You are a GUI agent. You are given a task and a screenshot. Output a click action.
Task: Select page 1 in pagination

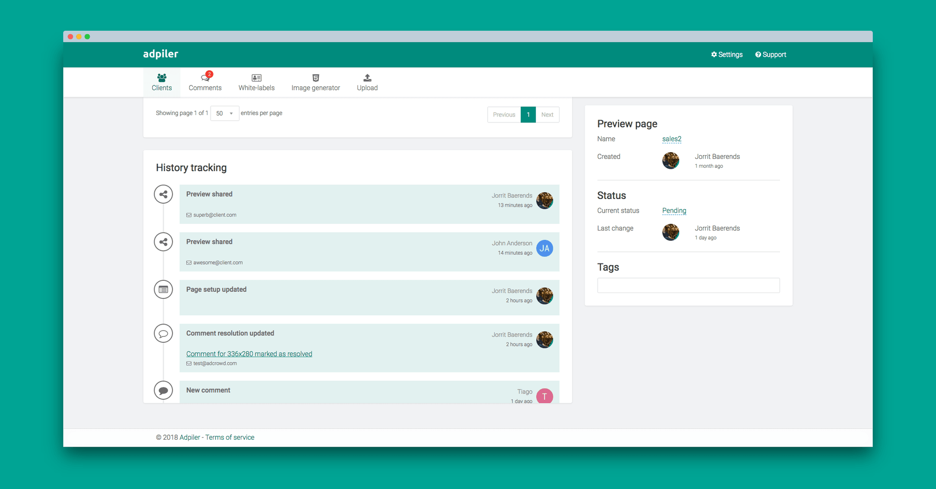[x=528, y=115]
